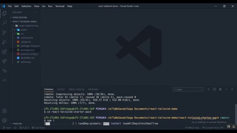Viewport: 237px width, 133px height.
Task: Open the Explorer view in activity bar
Action: point(4,13)
